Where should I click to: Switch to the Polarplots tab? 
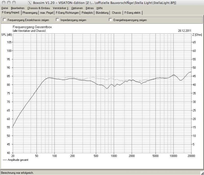point(87,13)
